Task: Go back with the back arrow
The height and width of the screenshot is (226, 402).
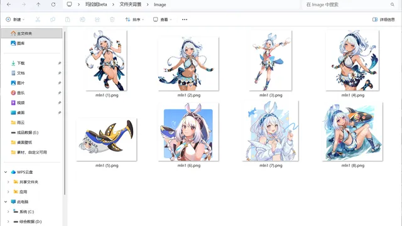Action: tap(9, 4)
